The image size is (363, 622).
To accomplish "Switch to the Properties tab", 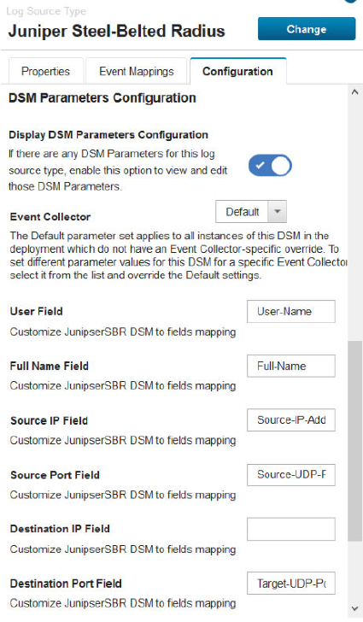I will 45,72.
